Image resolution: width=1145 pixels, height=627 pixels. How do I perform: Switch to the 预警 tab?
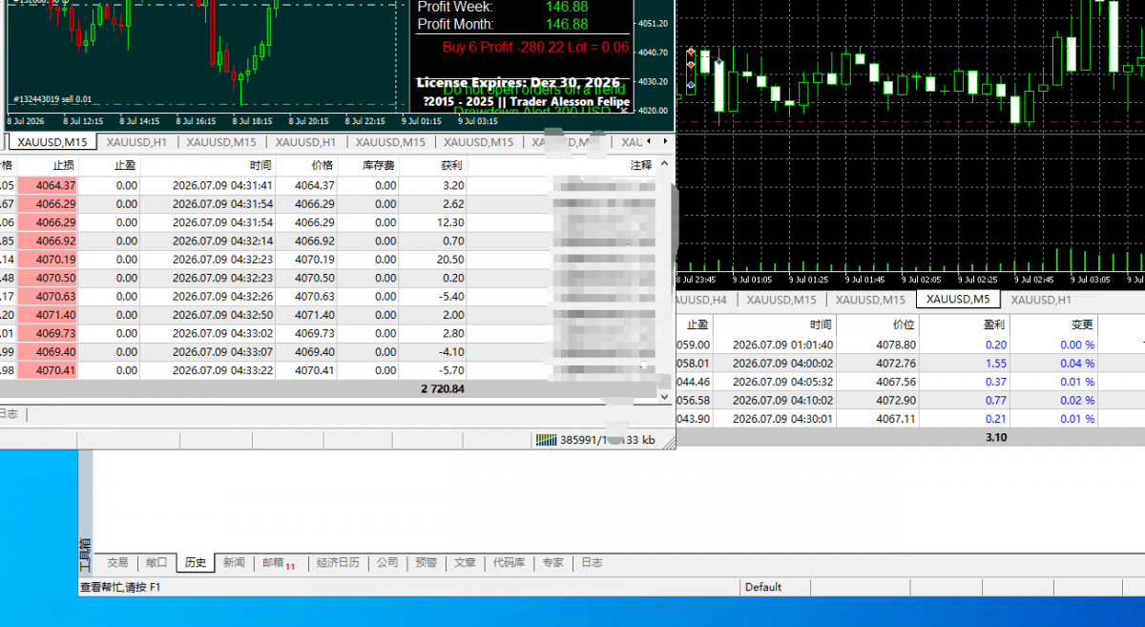(x=426, y=563)
